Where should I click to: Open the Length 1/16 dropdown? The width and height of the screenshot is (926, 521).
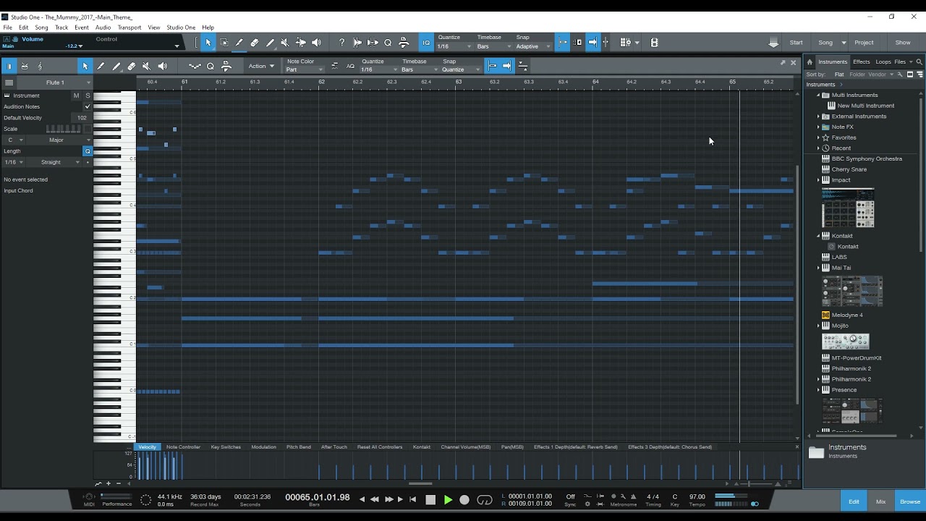click(x=14, y=162)
